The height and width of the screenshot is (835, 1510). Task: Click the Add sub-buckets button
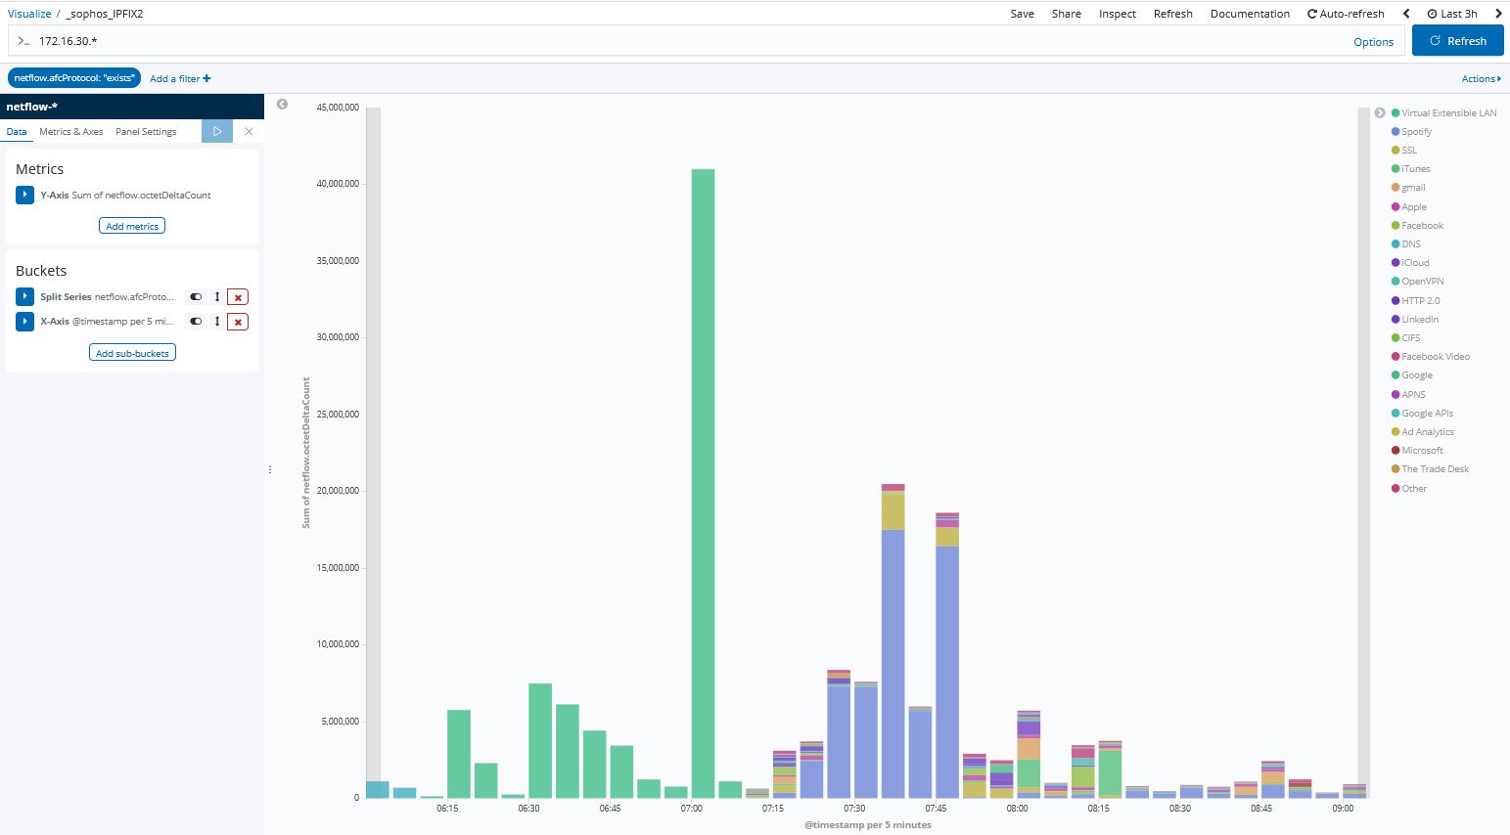pyautogui.click(x=132, y=353)
